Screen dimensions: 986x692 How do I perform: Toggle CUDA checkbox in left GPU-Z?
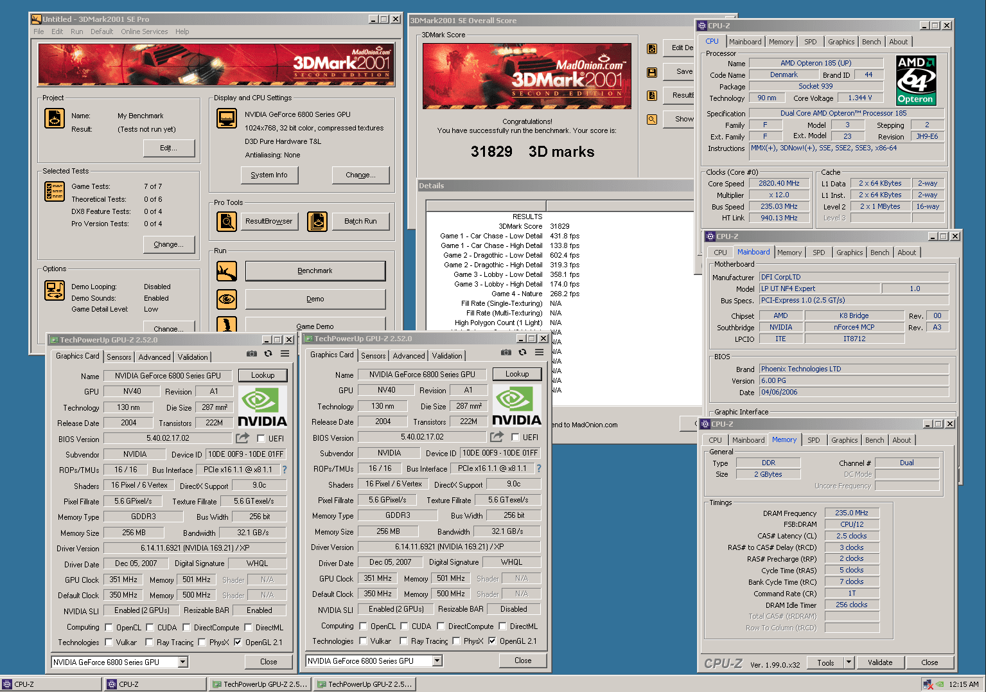(150, 627)
